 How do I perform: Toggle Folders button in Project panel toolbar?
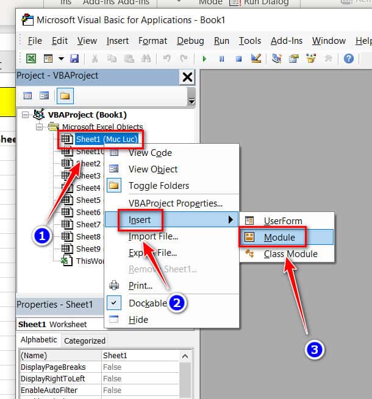[65, 96]
